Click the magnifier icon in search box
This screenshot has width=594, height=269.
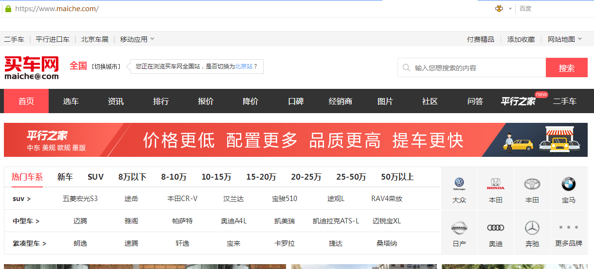(407, 68)
